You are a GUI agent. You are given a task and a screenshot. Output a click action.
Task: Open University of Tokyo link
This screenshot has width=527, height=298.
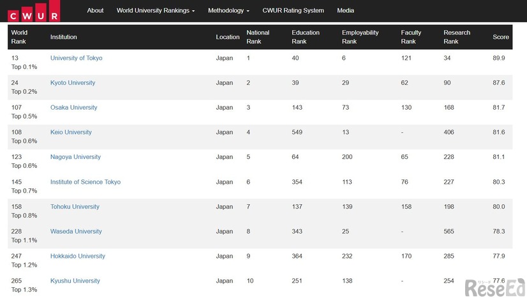[x=77, y=58]
